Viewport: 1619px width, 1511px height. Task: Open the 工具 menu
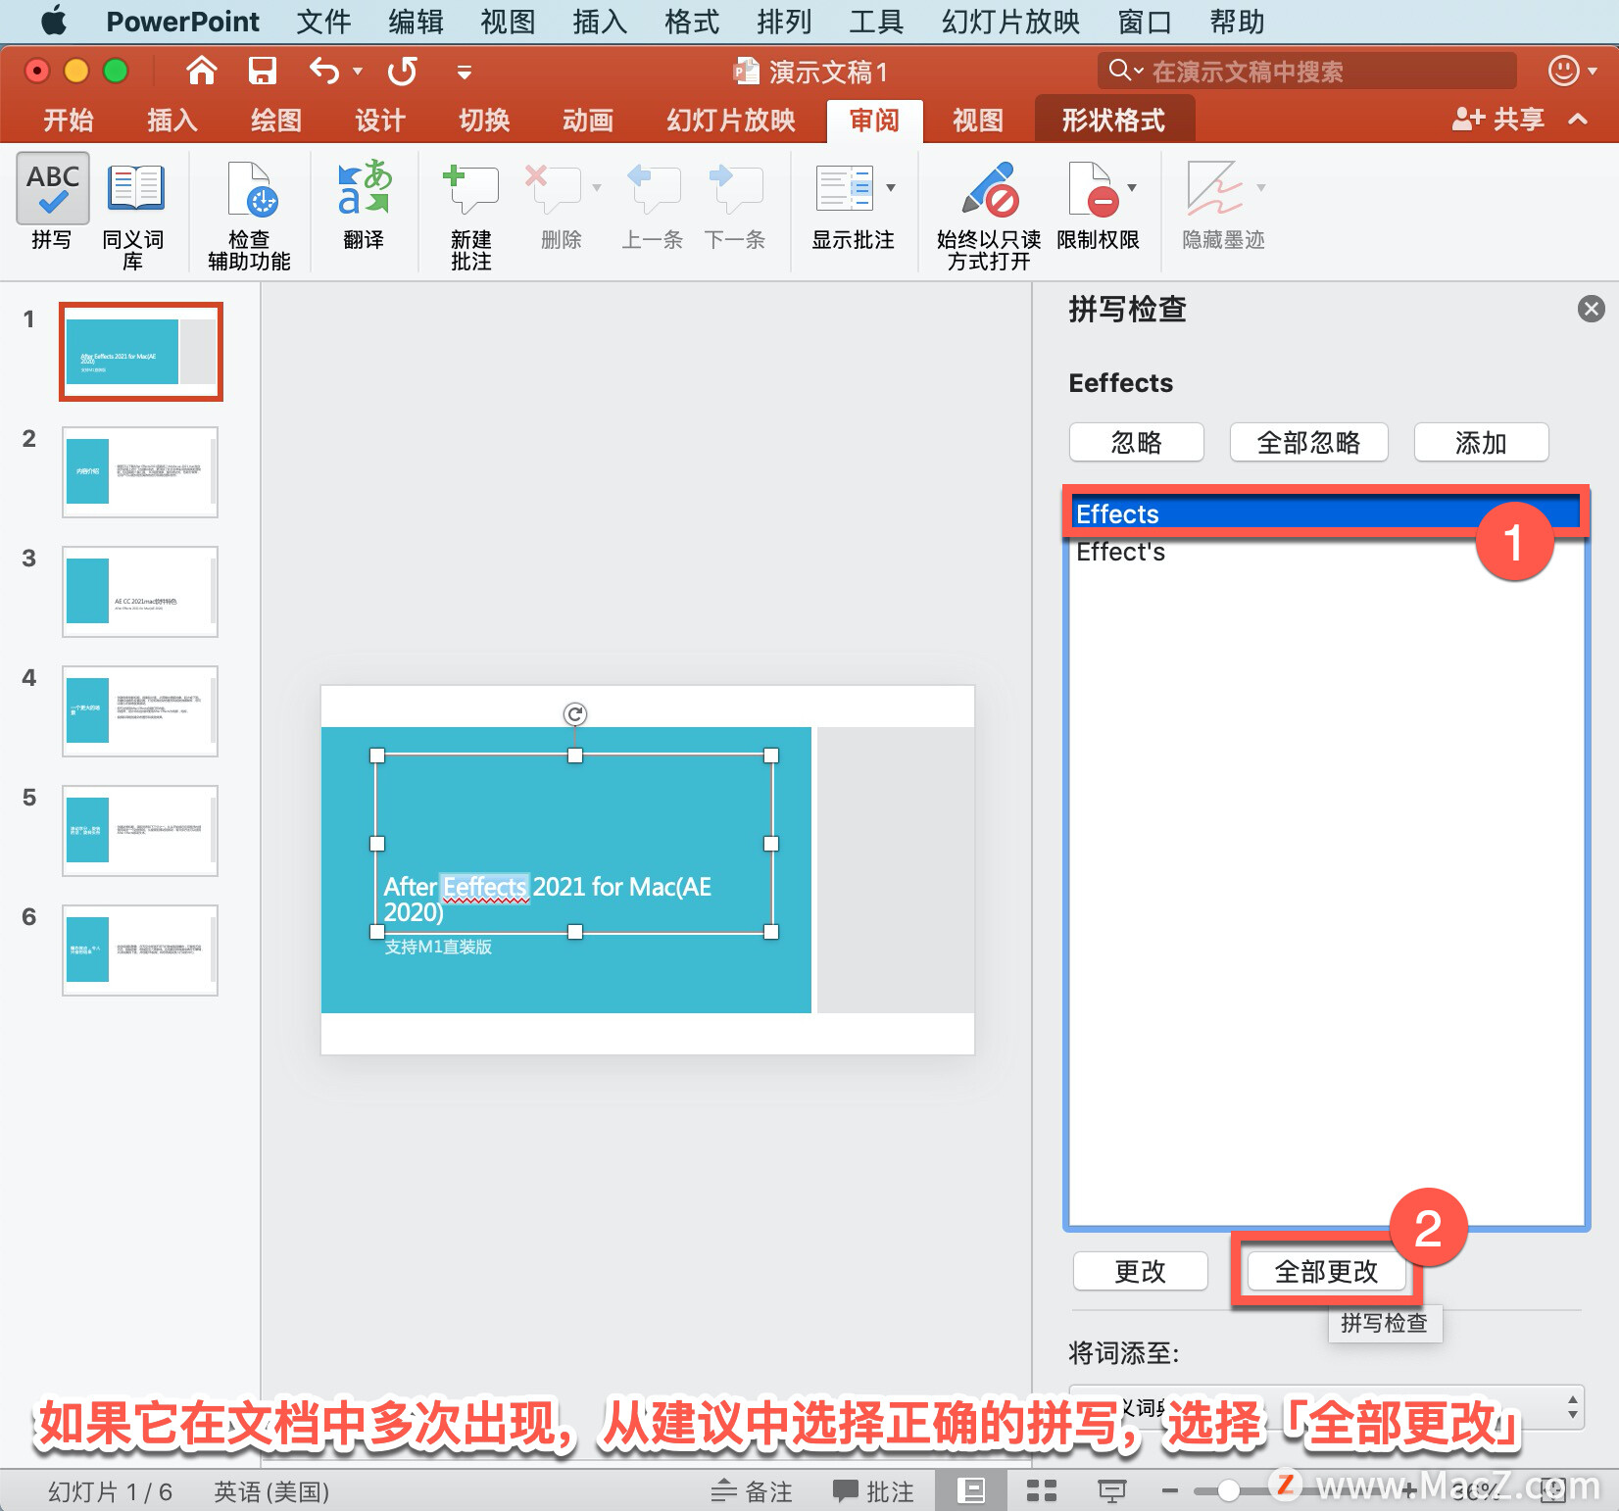coord(876,21)
